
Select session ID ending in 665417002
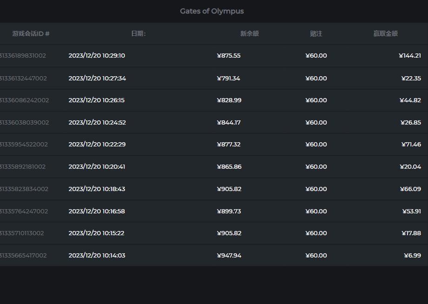24,256
